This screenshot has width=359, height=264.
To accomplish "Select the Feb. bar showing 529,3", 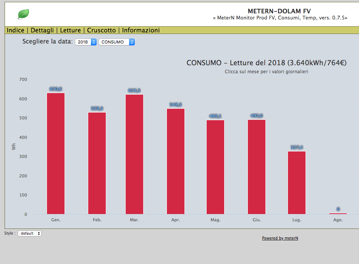I will click(97, 163).
